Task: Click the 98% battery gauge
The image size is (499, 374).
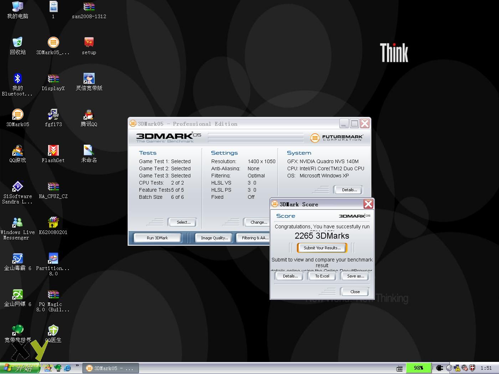Action: coord(418,368)
